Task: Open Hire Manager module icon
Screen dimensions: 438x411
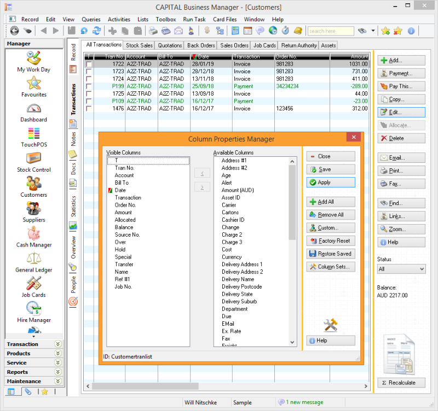Action: [x=34, y=308]
